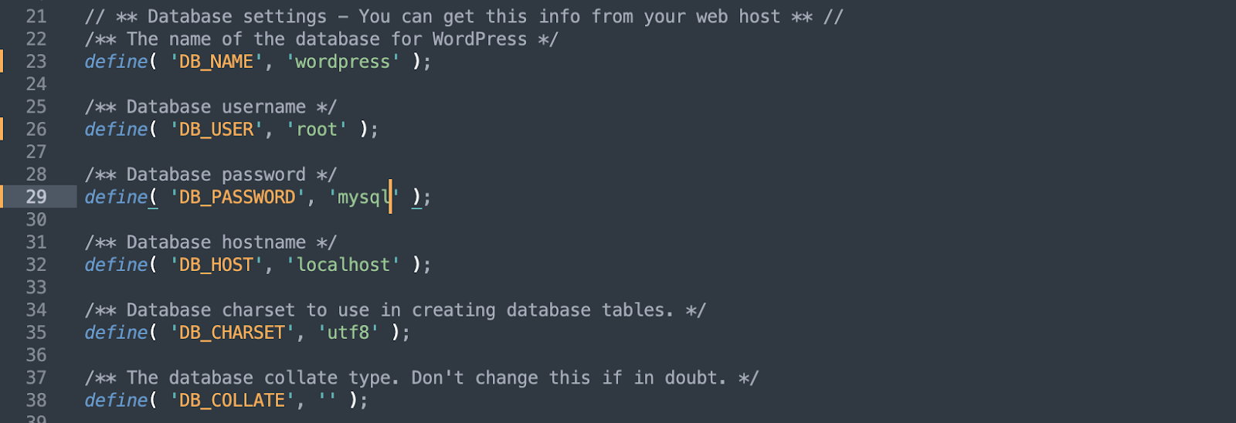
Task: Click the DB_CHARSET constant
Action: tap(232, 333)
